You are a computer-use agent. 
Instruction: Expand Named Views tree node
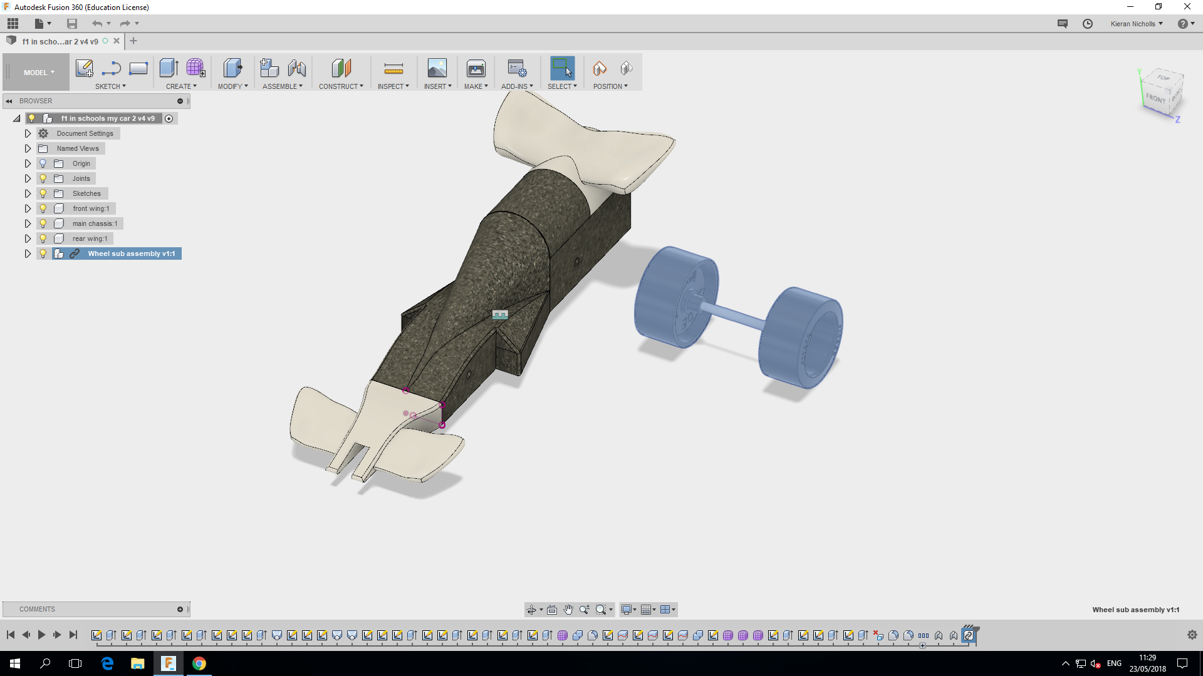28,148
